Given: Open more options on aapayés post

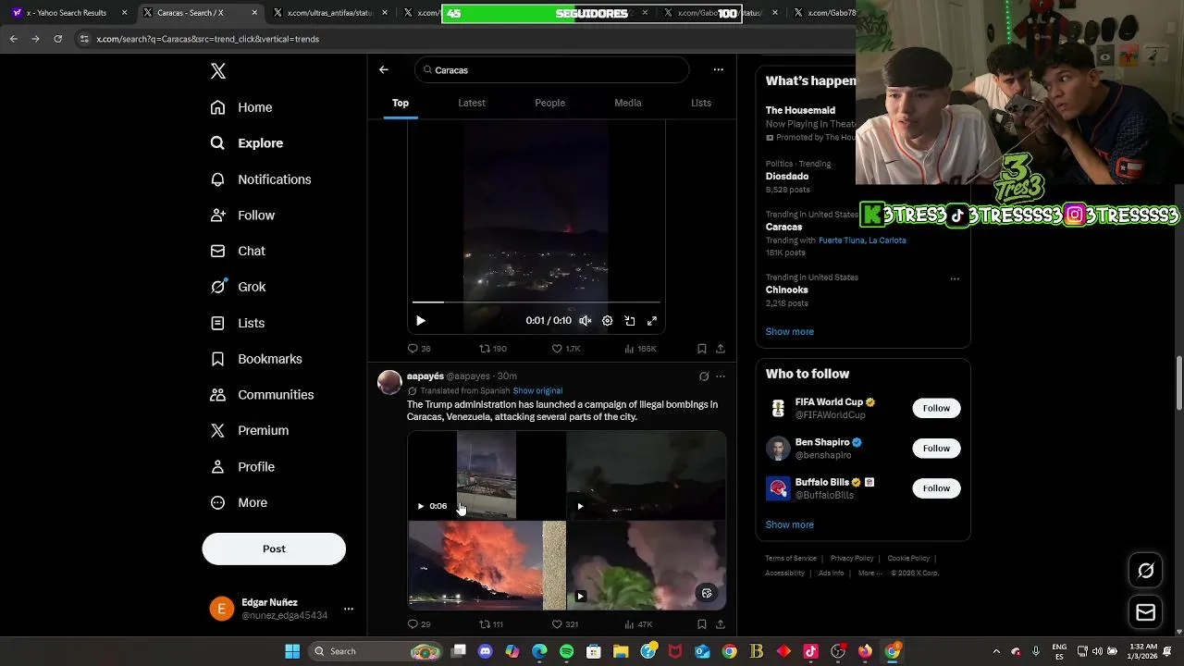Looking at the screenshot, I should (x=721, y=376).
